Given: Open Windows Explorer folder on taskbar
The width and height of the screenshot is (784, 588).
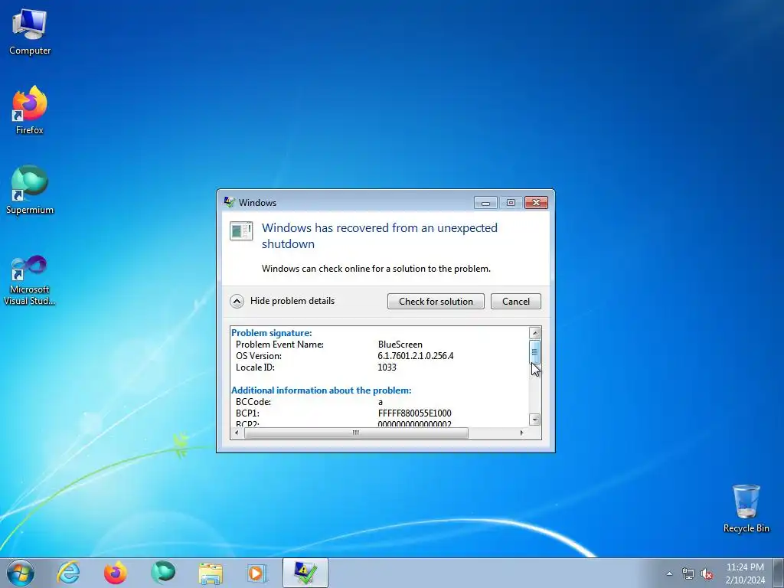Looking at the screenshot, I should pos(211,573).
